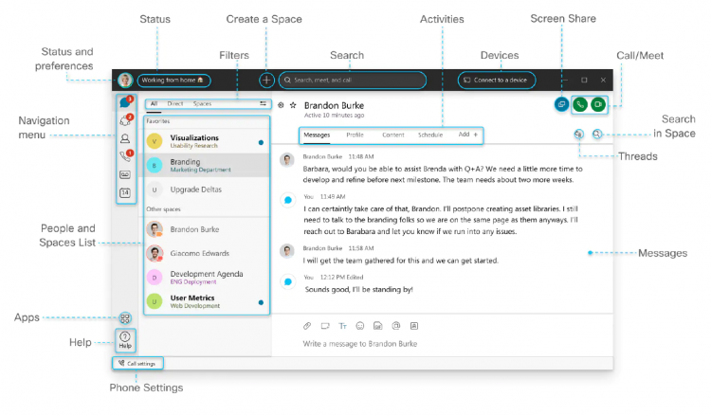Open the Apps grid icon
Image resolution: width=711 pixels, height=415 pixels.
(125, 318)
